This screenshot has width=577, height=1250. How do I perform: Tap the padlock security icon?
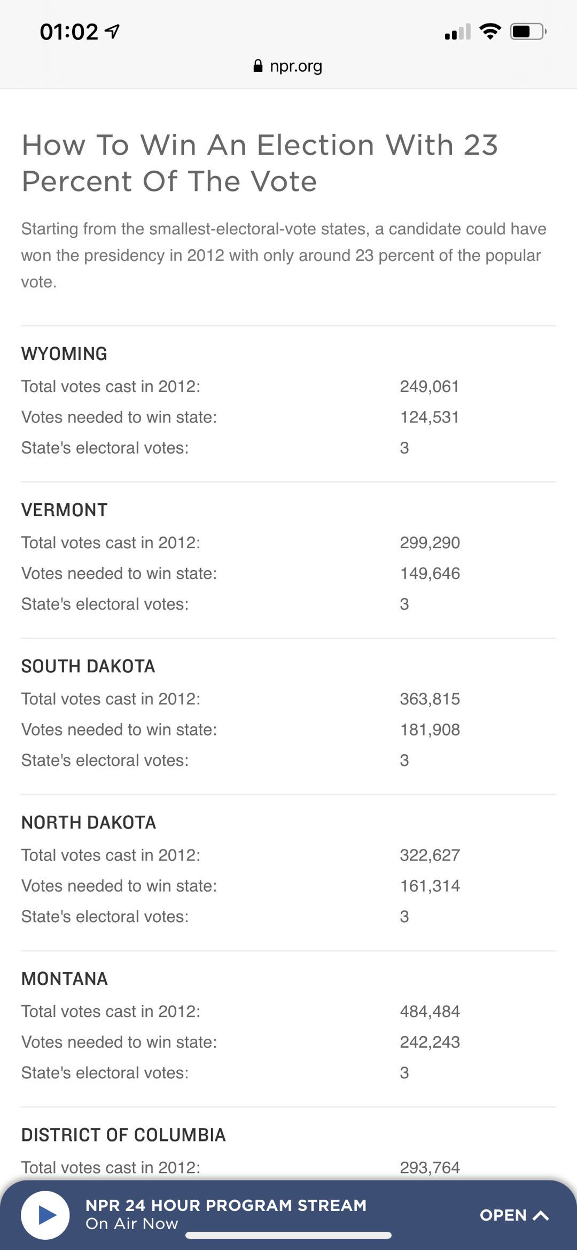point(258,66)
